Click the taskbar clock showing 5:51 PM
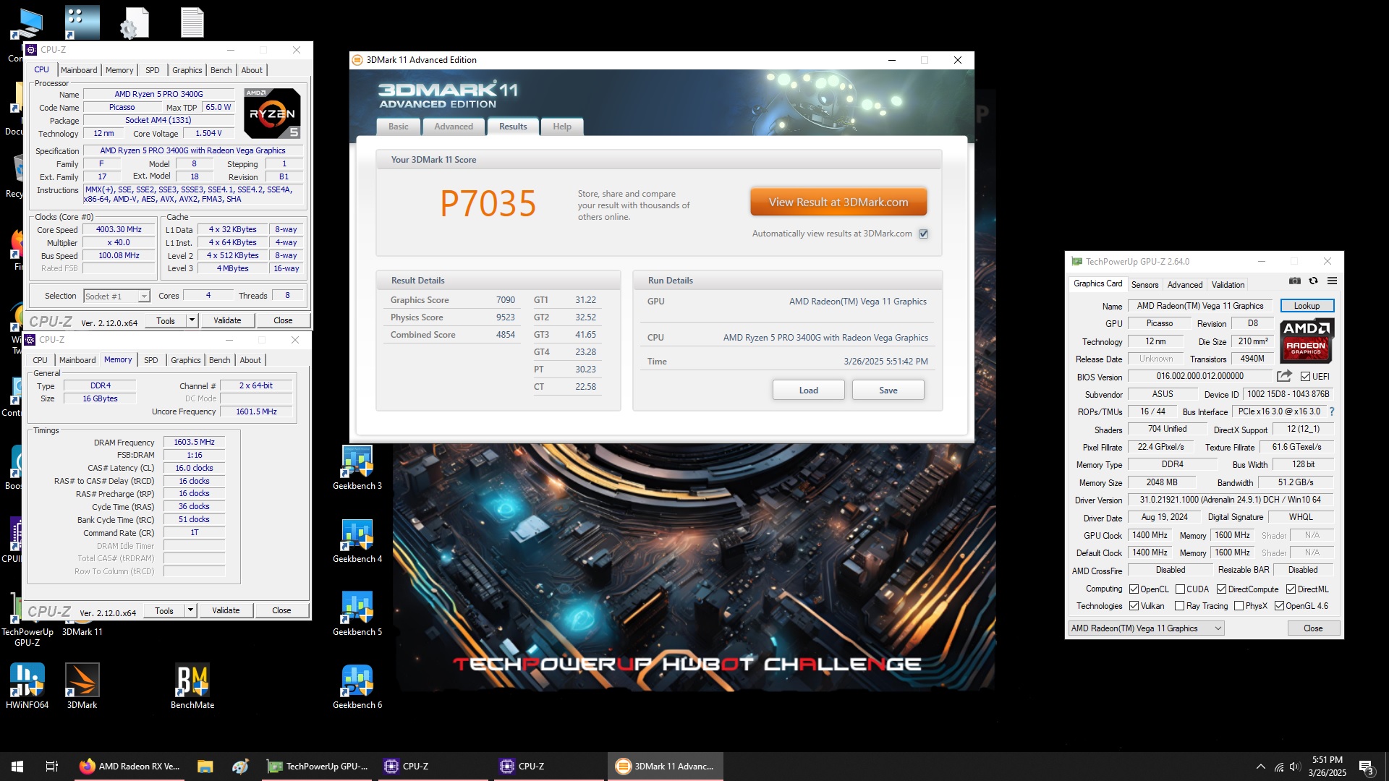This screenshot has height=781, width=1389. tap(1328, 767)
